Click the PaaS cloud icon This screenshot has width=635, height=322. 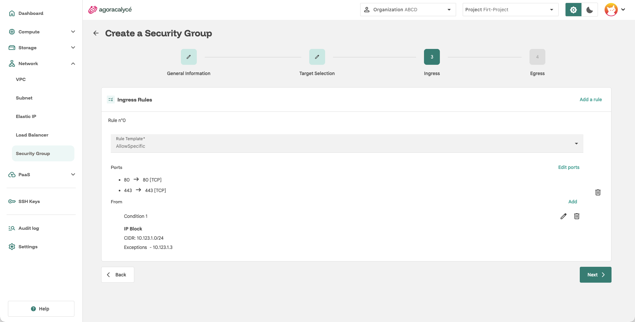pos(12,175)
